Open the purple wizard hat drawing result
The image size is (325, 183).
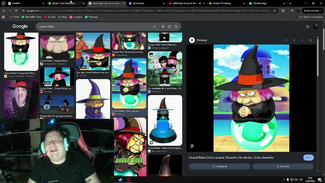tap(93, 99)
